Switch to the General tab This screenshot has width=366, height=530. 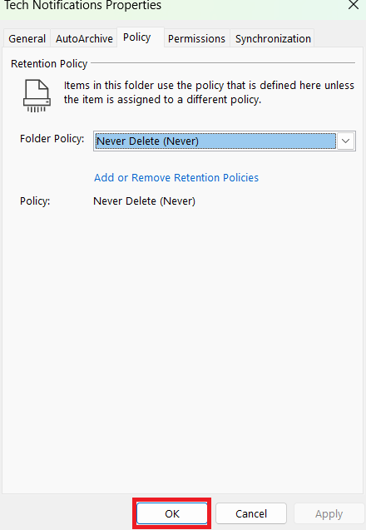pos(27,38)
